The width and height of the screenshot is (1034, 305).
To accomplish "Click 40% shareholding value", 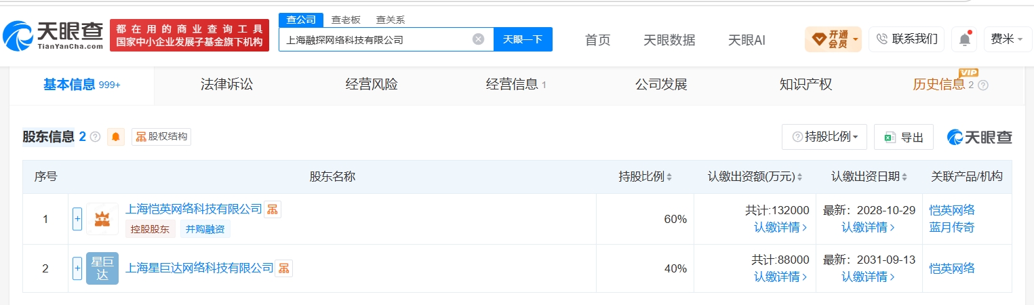I will [x=675, y=268].
